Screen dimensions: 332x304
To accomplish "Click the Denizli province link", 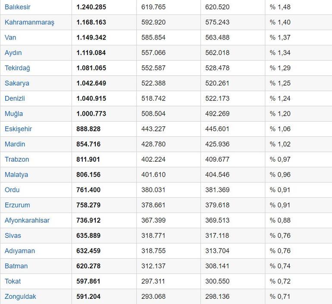I will tap(15, 98).
